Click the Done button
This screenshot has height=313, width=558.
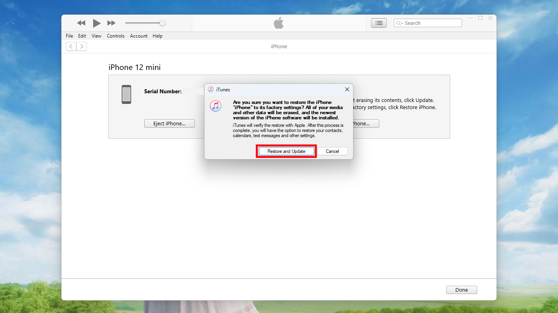[462, 290]
